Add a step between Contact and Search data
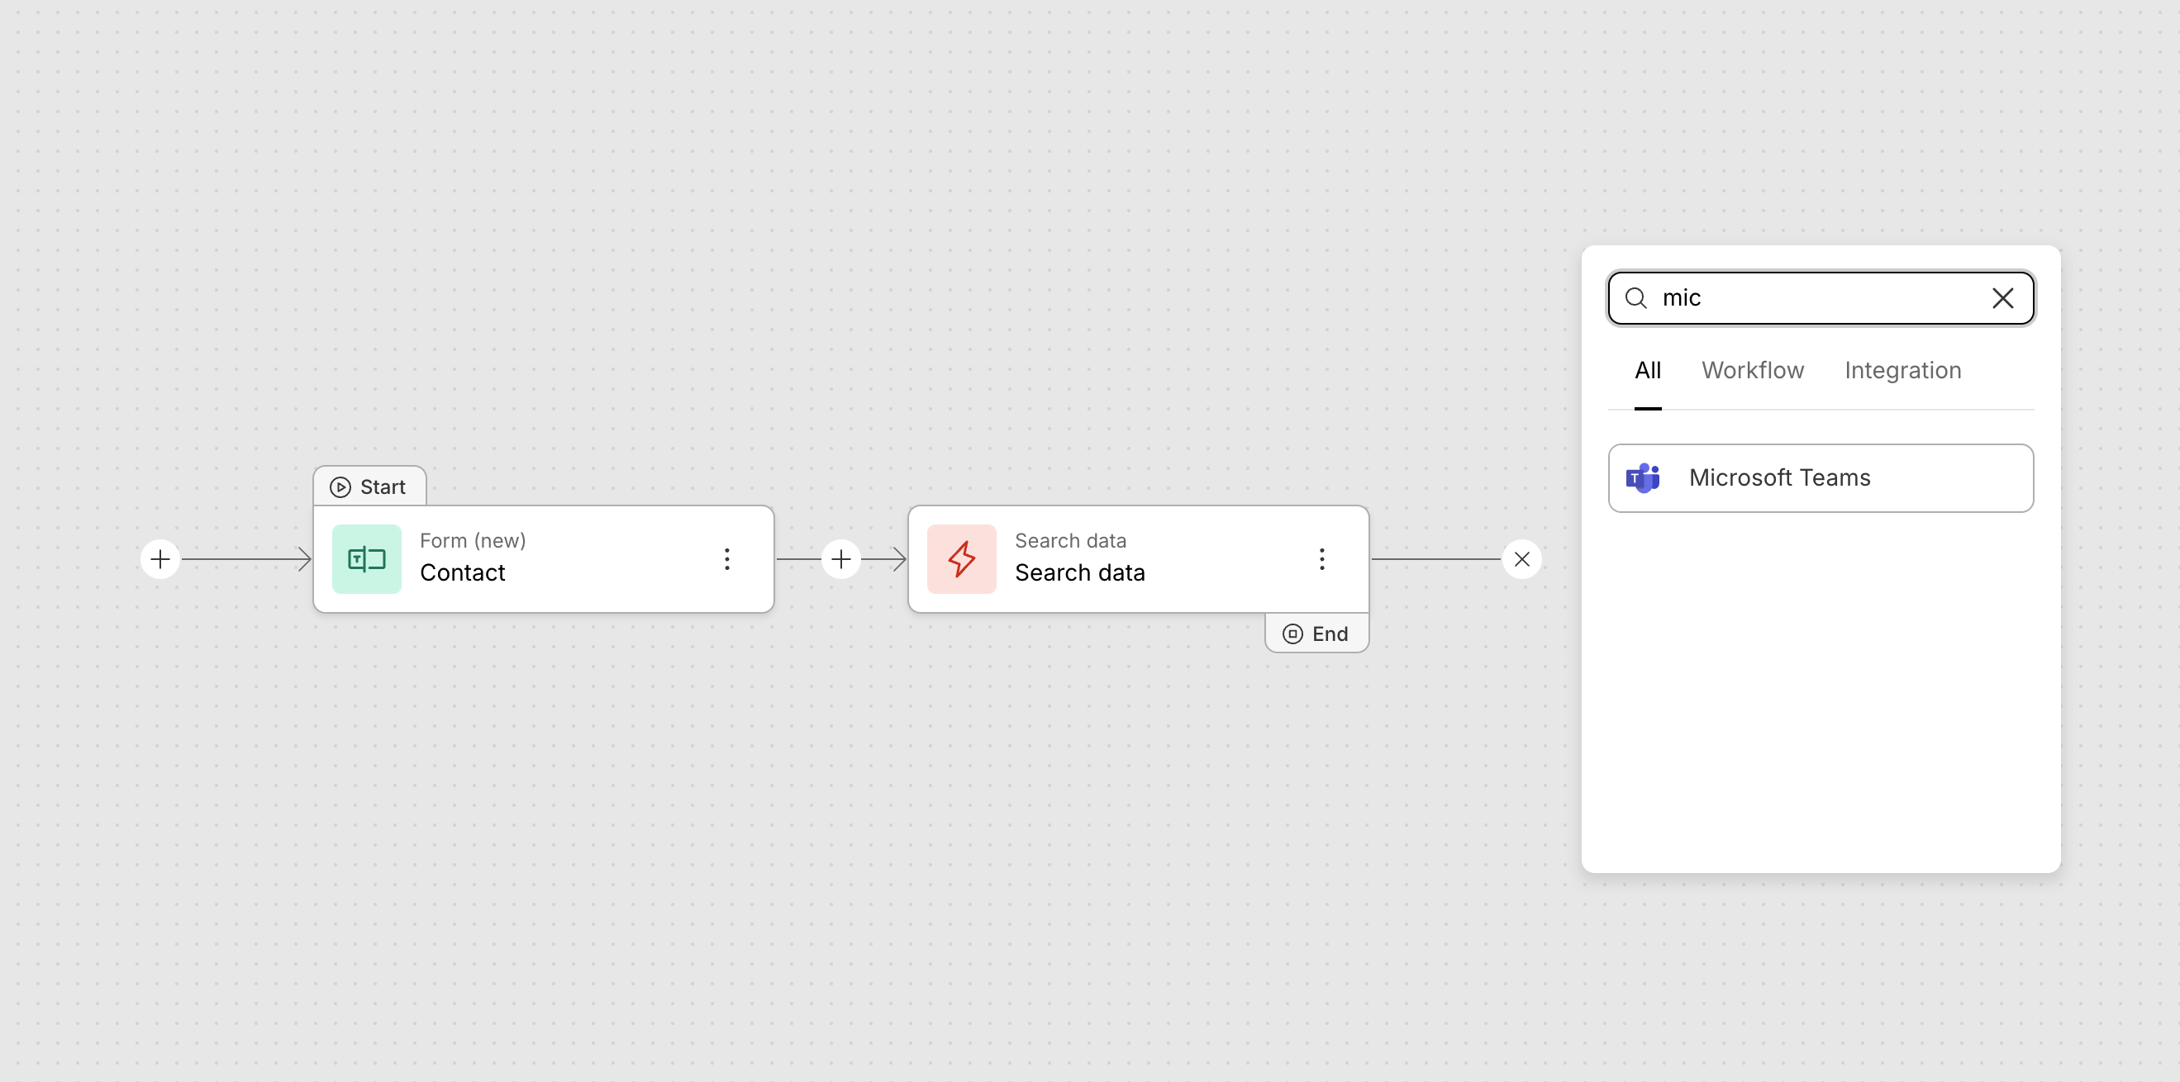This screenshot has width=2180, height=1082. (840, 559)
